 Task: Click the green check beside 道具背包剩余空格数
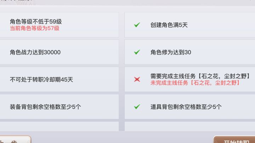(137, 106)
